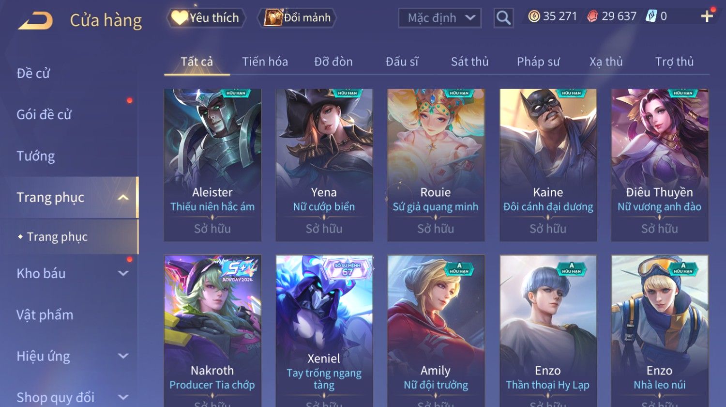The width and height of the screenshot is (726, 407).
Task: Open the Mặc định sort dropdown
Action: click(x=440, y=18)
